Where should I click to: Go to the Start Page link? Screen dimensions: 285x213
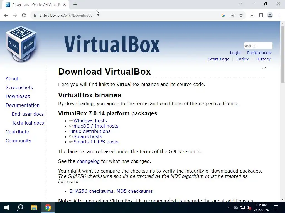click(219, 59)
